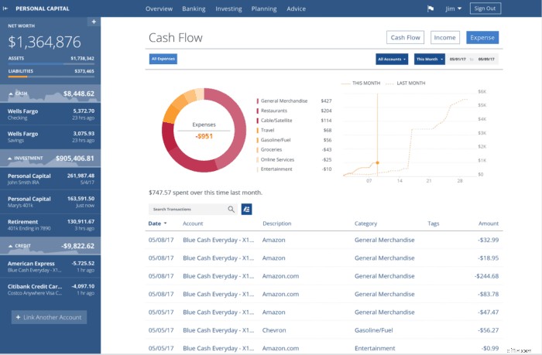Screen dimensions: 542x355
Task: Click the blue export transactions icon
Action: (x=246, y=210)
